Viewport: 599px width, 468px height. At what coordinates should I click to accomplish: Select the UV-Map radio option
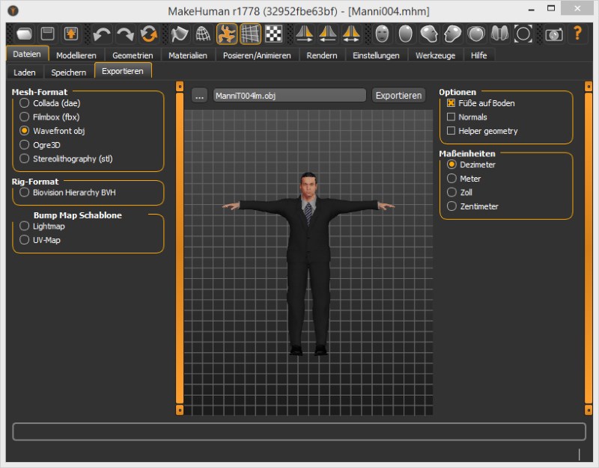tap(40, 240)
